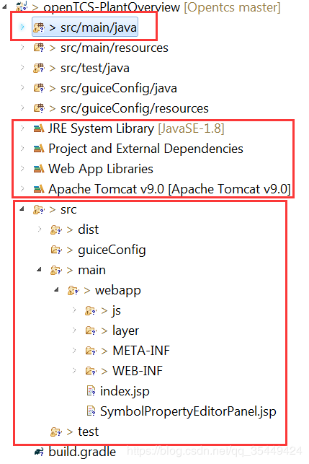Image resolution: width=309 pixels, height=464 pixels.
Task: Click the src/guiceConfig/resources package icon
Action: tap(39, 108)
